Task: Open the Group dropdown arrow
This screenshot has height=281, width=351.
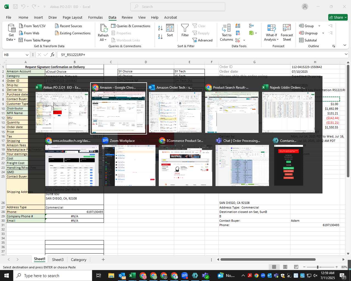Action: [319, 26]
